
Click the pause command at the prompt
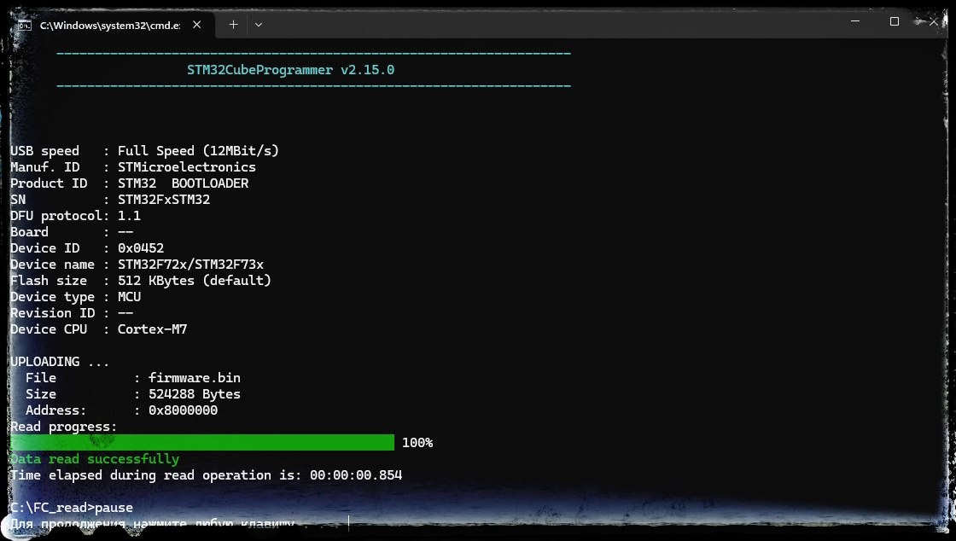(x=114, y=508)
